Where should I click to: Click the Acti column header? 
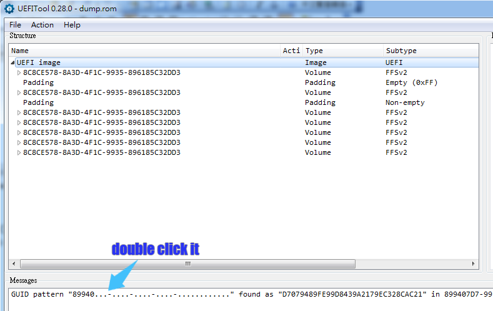[291, 51]
